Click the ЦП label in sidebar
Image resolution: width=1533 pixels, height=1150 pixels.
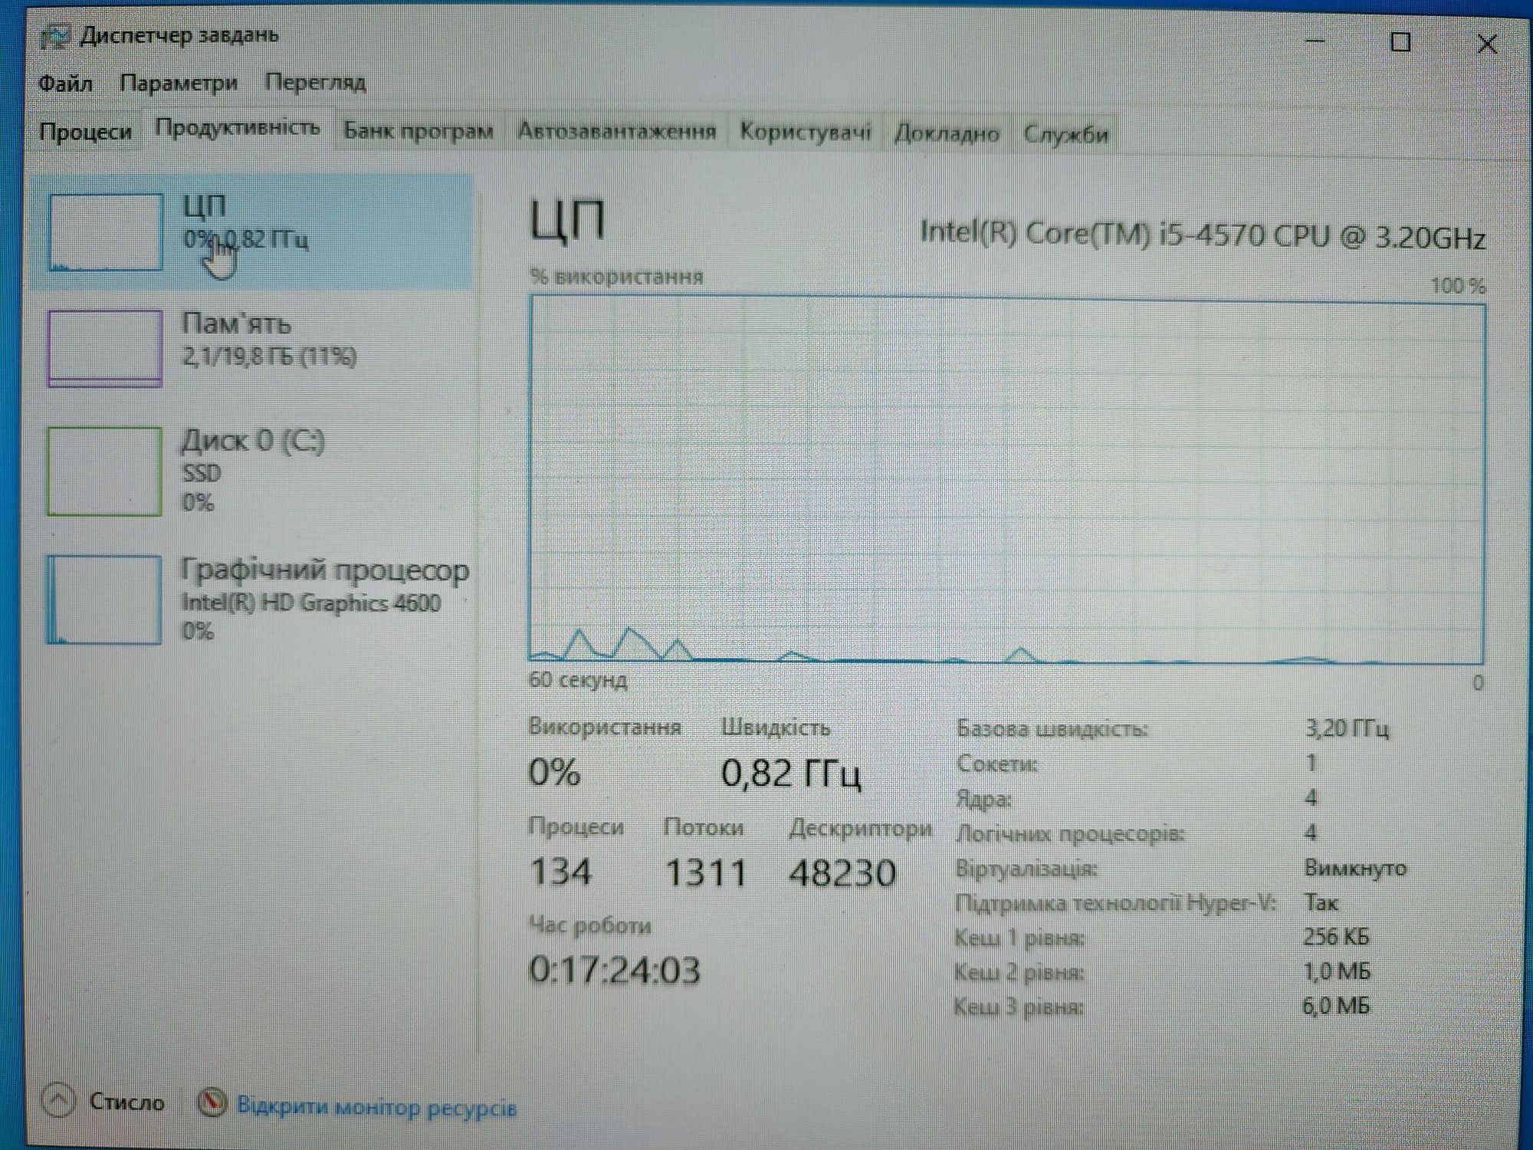click(x=205, y=207)
